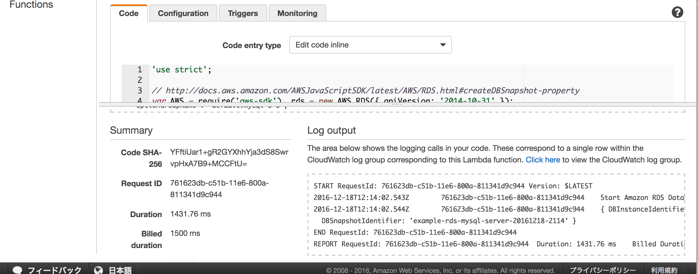Follow the 'Click here' CloudWatch link
The image size is (698, 274).
[x=543, y=160]
